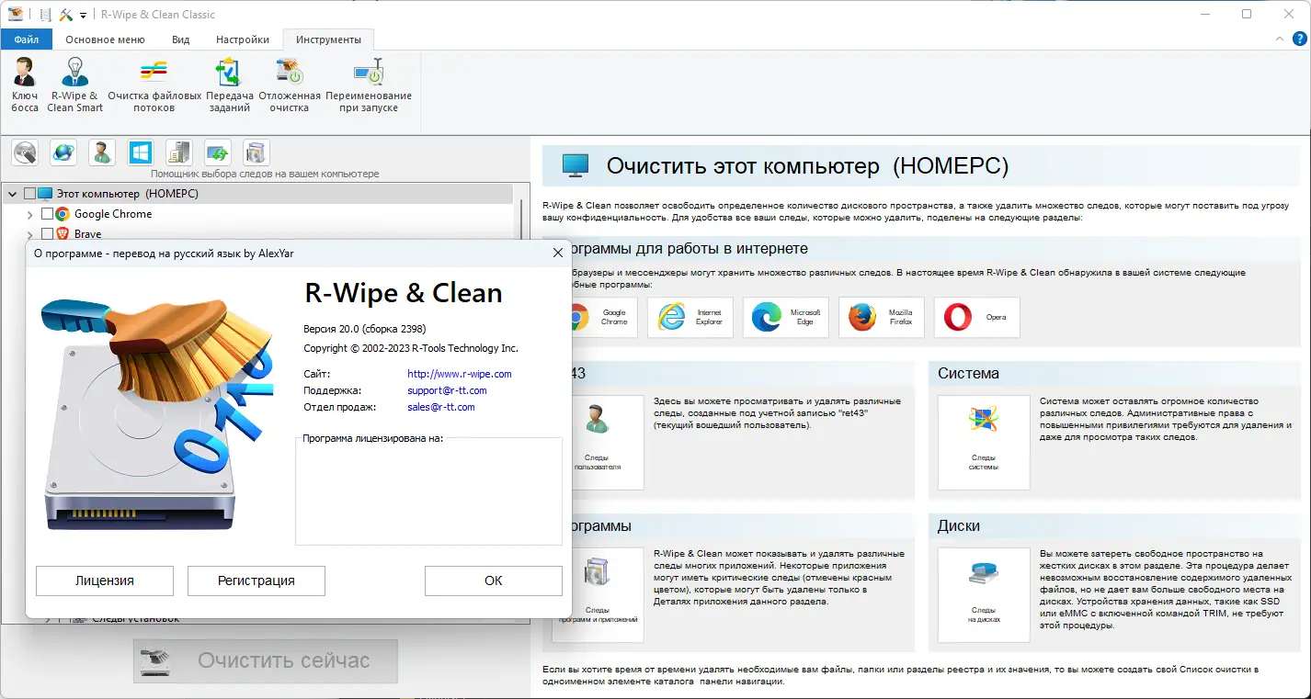1311x699 pixels.
Task: Click the Версия 20.0 (сборка 2398) text
Action: tap(365, 329)
